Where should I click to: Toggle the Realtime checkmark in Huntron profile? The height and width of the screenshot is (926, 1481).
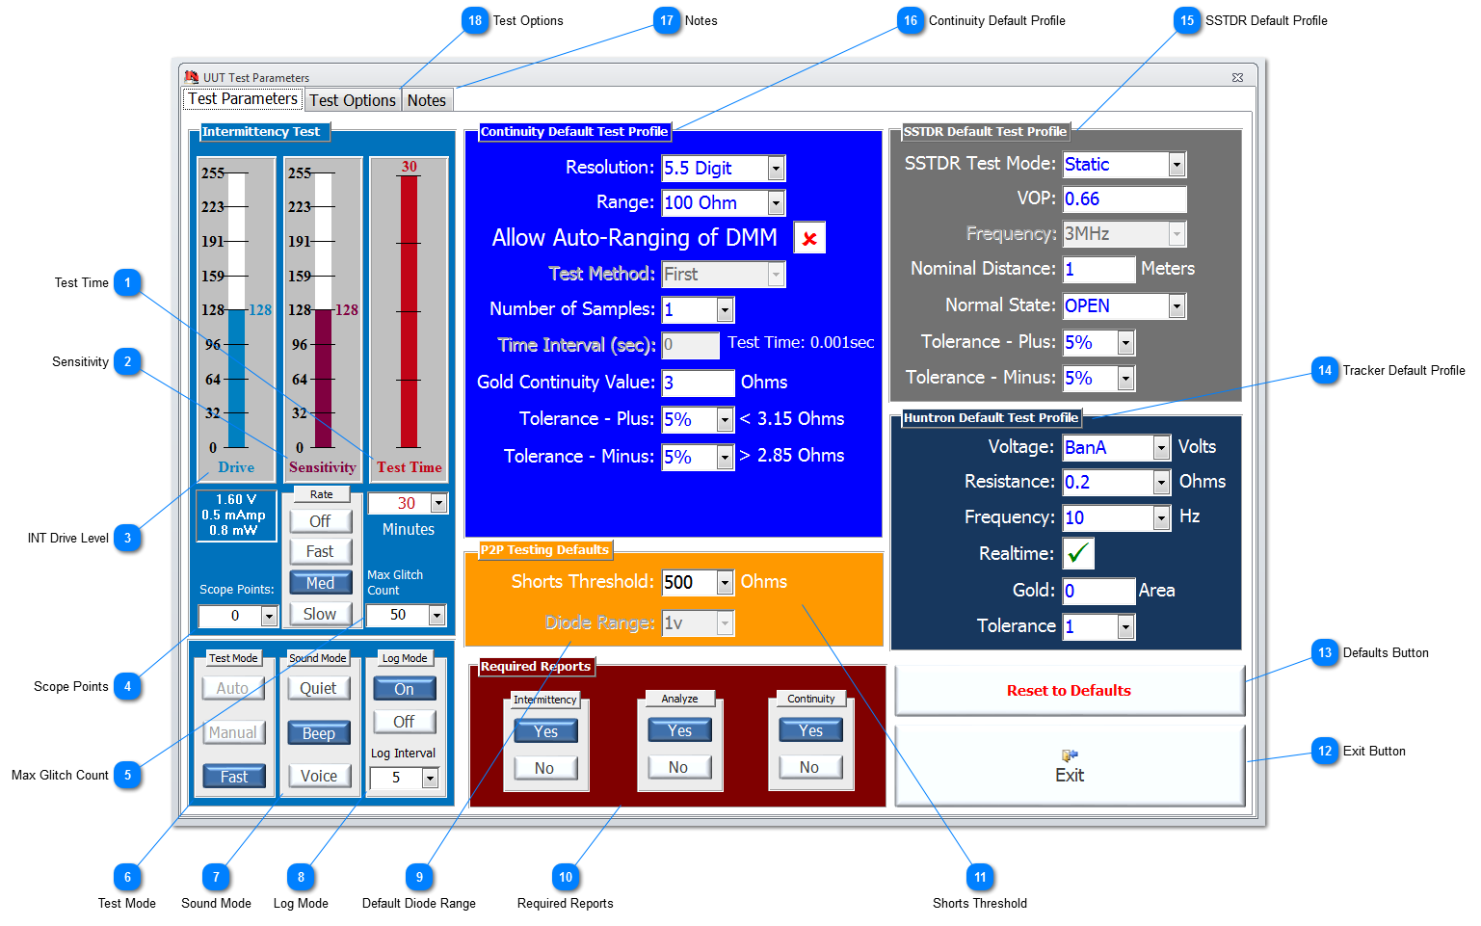pyautogui.click(x=1078, y=553)
